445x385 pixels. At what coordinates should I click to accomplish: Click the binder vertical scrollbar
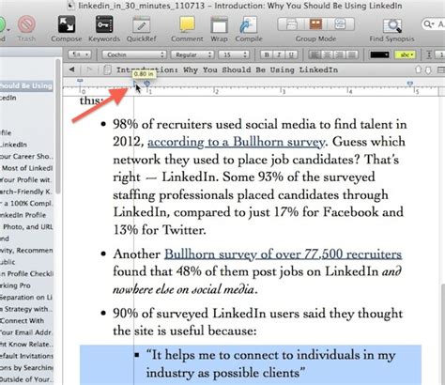pos(58,127)
